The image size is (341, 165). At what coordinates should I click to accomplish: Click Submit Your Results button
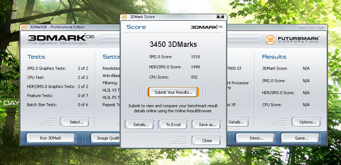tap(173, 92)
